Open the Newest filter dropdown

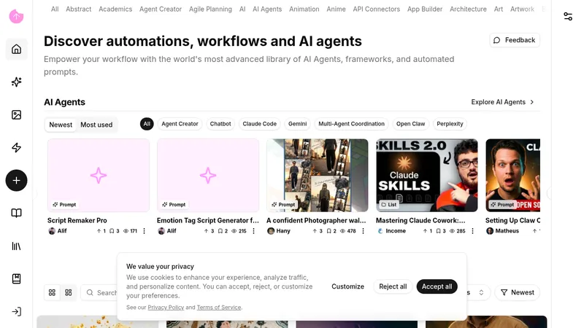518,293
